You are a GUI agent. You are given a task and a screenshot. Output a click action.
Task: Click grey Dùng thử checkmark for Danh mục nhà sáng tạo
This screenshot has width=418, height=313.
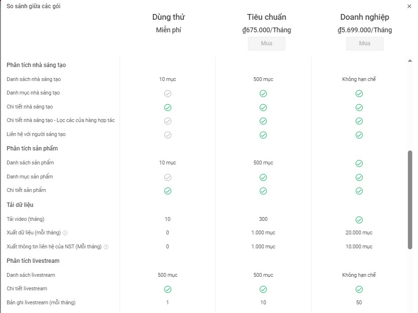[x=168, y=94]
